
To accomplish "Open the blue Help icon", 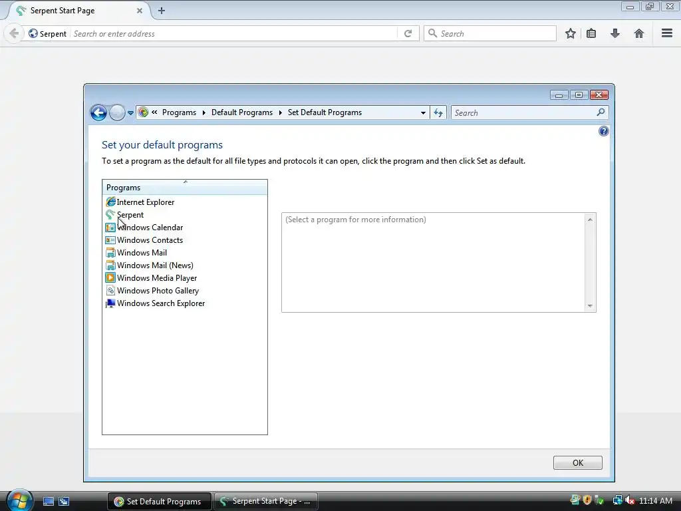I will (x=603, y=131).
